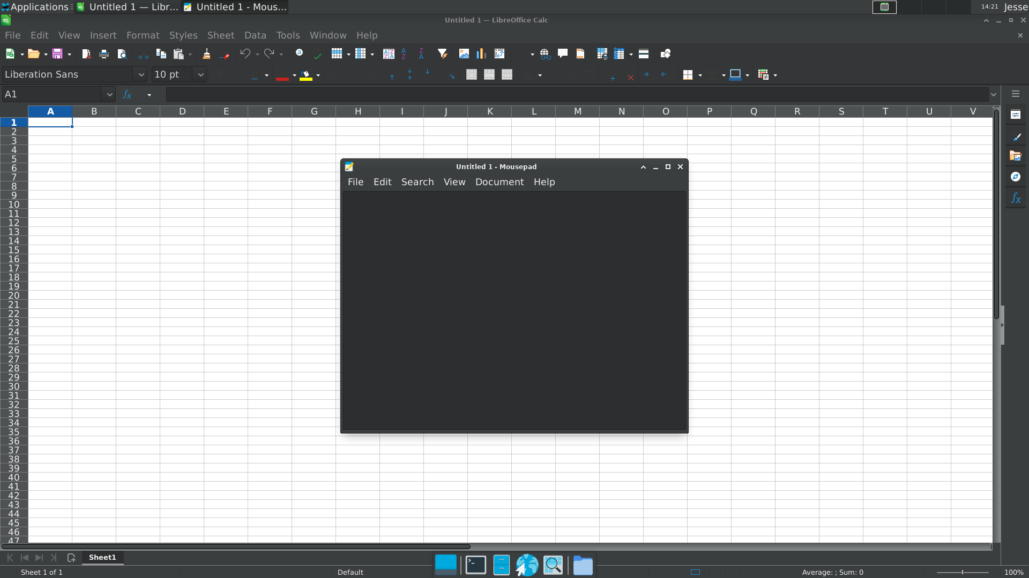Select the Sheet1 tab
Viewport: 1029px width, 578px height.
point(102,557)
